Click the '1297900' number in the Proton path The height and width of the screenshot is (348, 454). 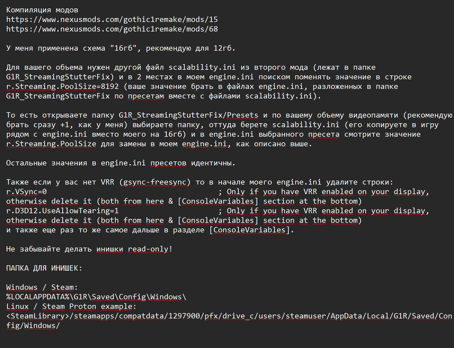tap(184, 316)
